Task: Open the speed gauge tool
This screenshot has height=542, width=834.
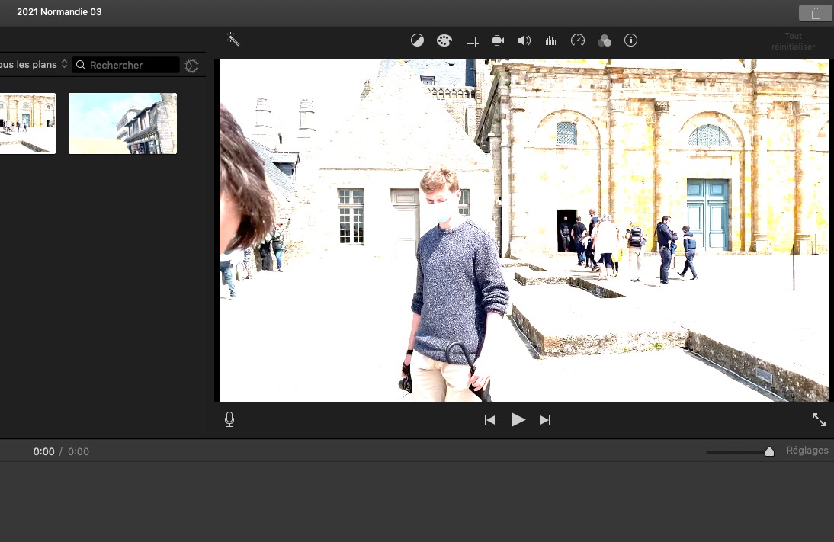Action: coord(578,40)
